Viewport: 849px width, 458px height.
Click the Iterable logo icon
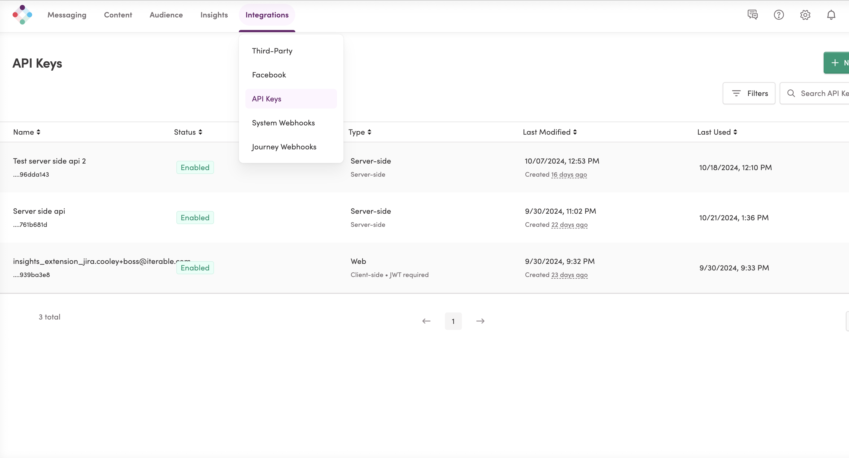(22, 14)
